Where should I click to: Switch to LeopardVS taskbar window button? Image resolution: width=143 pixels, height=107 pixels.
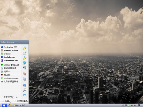tap(19, 105)
